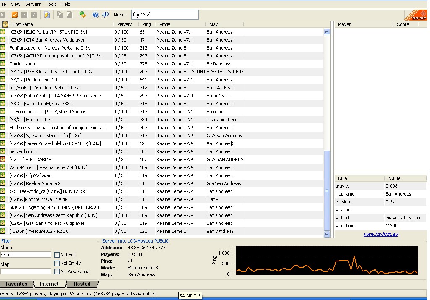Click the lock icon next to Server konci
430x300 pixels.
tap(3, 151)
